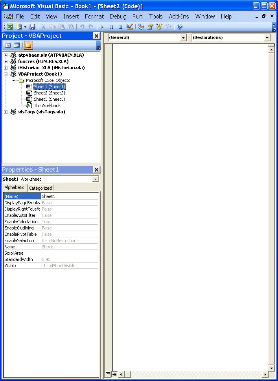The width and height of the screenshot is (278, 381).
Task: Expand the atpvbaen.xls project node
Action: pos(6,55)
